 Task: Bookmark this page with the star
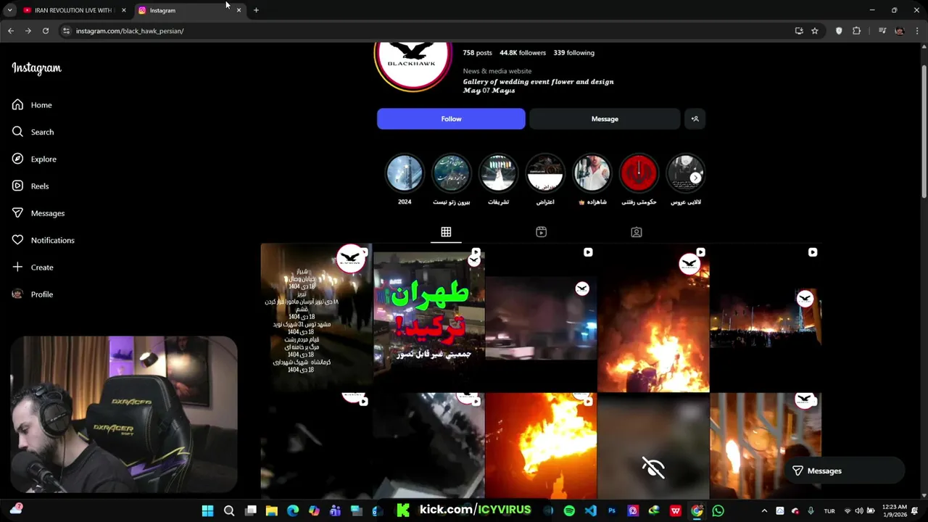(x=815, y=31)
